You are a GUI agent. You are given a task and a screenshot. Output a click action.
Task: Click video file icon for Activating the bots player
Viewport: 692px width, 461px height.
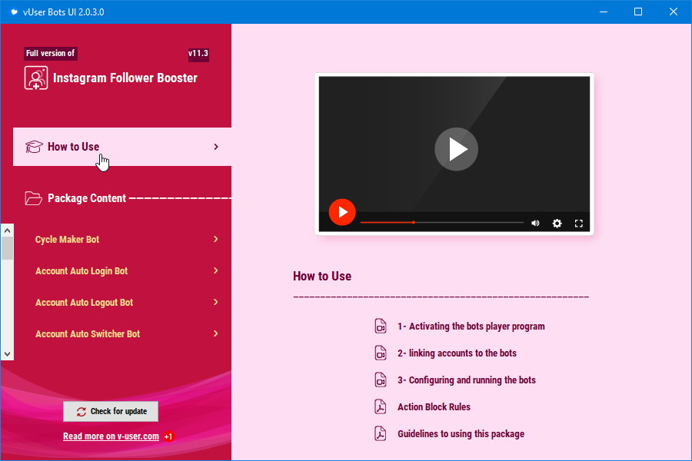[381, 326]
